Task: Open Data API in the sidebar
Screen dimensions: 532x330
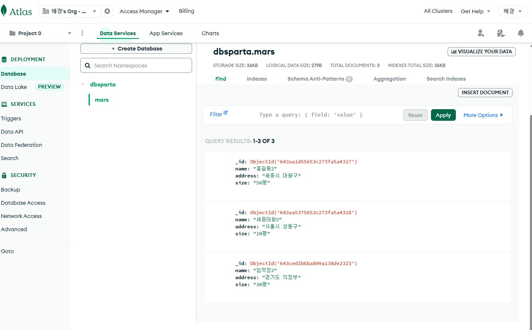Action: [x=12, y=132]
